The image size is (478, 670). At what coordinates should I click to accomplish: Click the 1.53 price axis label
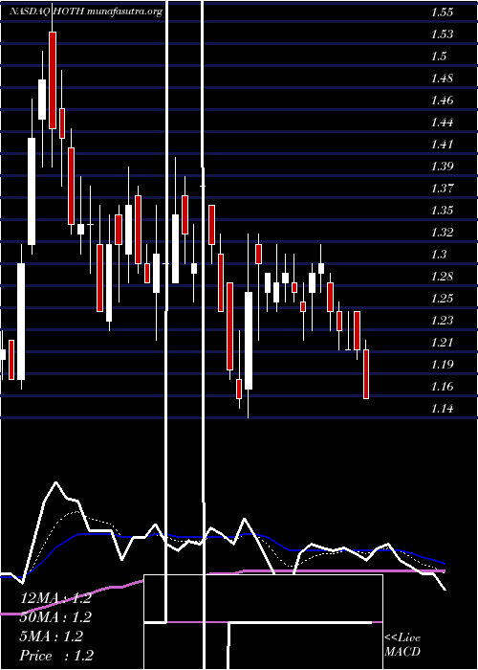click(442, 34)
